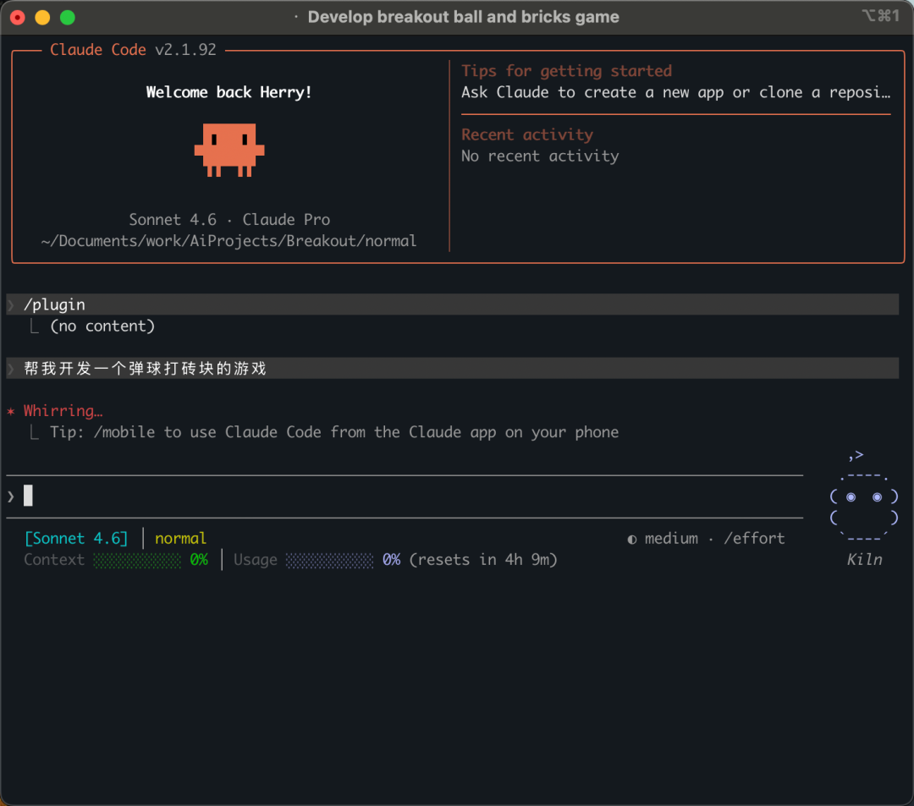This screenshot has width=914, height=806.
Task: Click the Tips for getting started heading
Action: click(566, 71)
